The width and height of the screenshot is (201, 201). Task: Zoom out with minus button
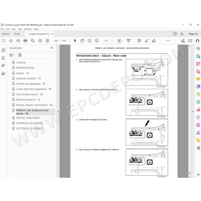click(x=90, y=41)
